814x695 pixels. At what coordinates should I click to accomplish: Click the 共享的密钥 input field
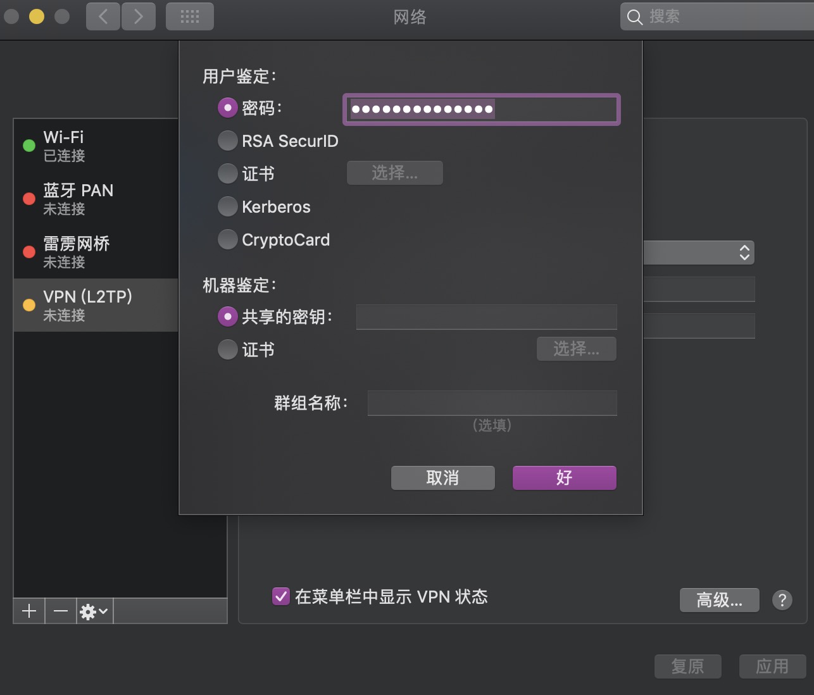tap(486, 317)
